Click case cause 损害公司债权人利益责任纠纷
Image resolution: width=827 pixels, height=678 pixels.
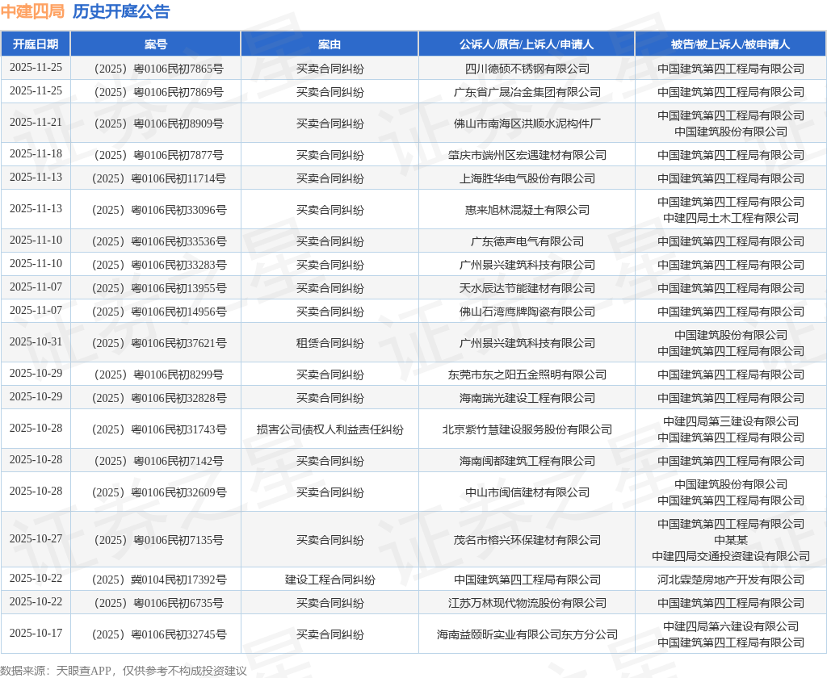[330, 429]
